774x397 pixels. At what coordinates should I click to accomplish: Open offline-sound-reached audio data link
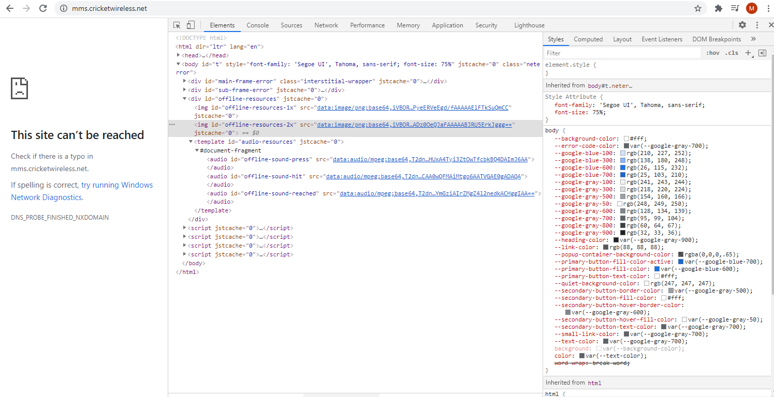[x=436, y=193]
